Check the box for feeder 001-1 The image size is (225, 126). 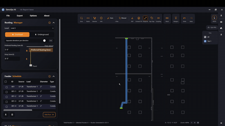[x=6, y=92]
